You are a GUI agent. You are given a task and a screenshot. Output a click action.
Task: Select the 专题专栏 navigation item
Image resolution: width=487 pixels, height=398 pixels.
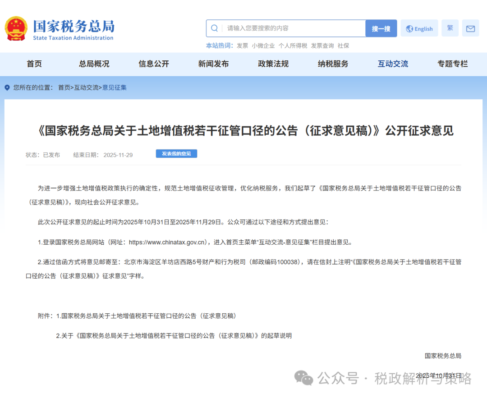click(x=453, y=64)
